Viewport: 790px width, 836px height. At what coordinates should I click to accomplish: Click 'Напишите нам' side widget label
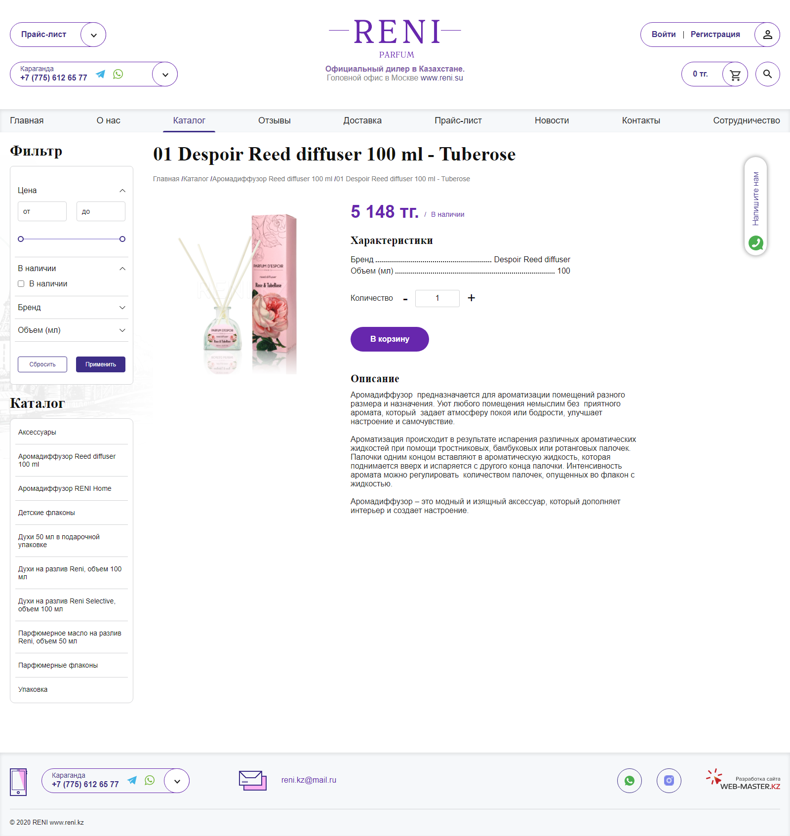(x=756, y=199)
